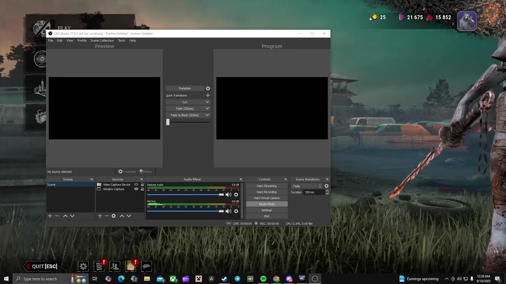Click the Duration 300 ms input field
Screen dimensions: 506x284
click(x=314, y=192)
